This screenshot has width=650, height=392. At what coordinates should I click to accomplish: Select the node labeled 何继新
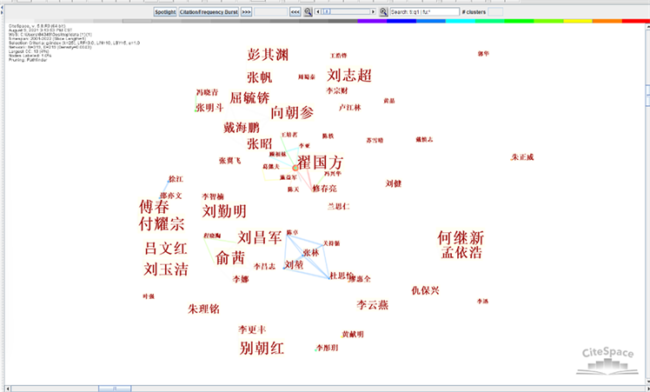(461, 237)
